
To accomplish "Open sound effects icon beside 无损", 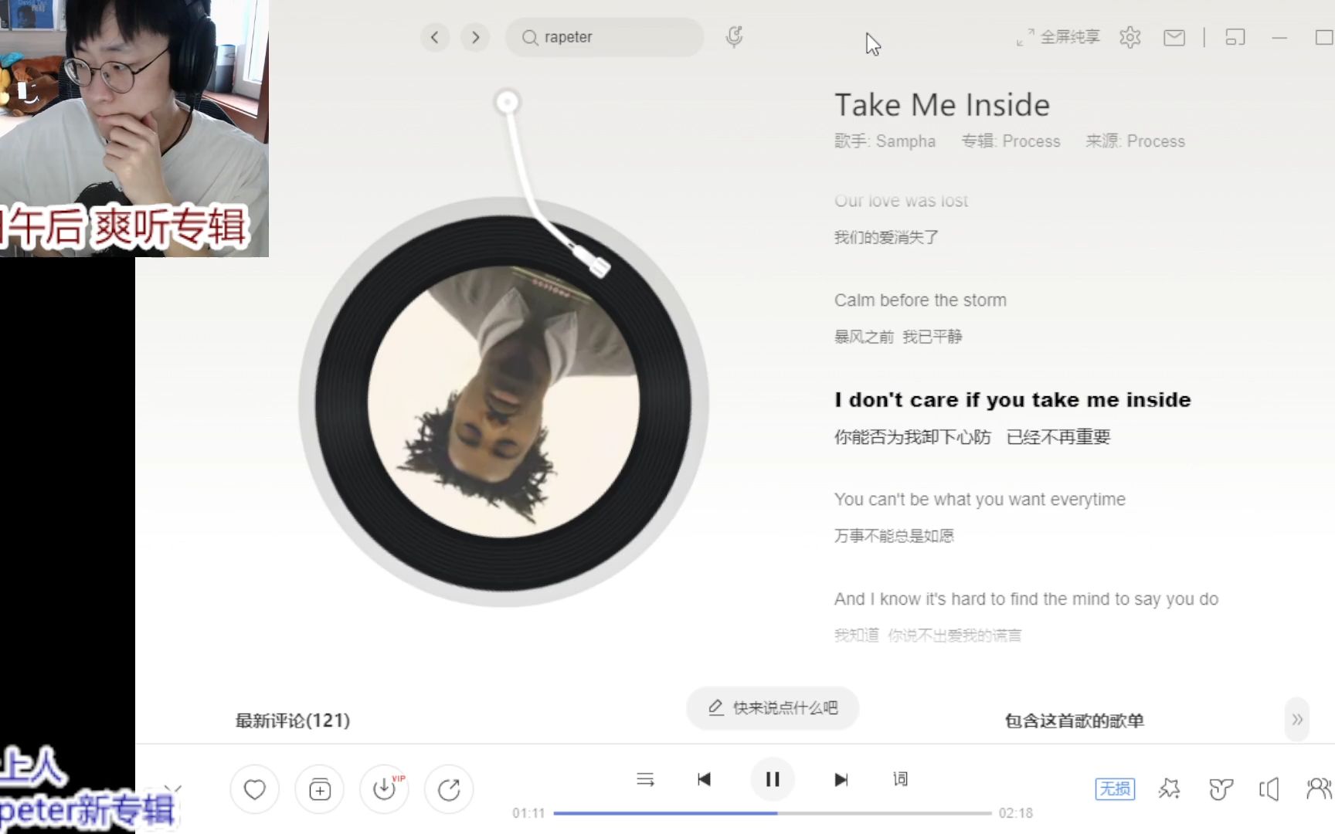I will click(1169, 788).
